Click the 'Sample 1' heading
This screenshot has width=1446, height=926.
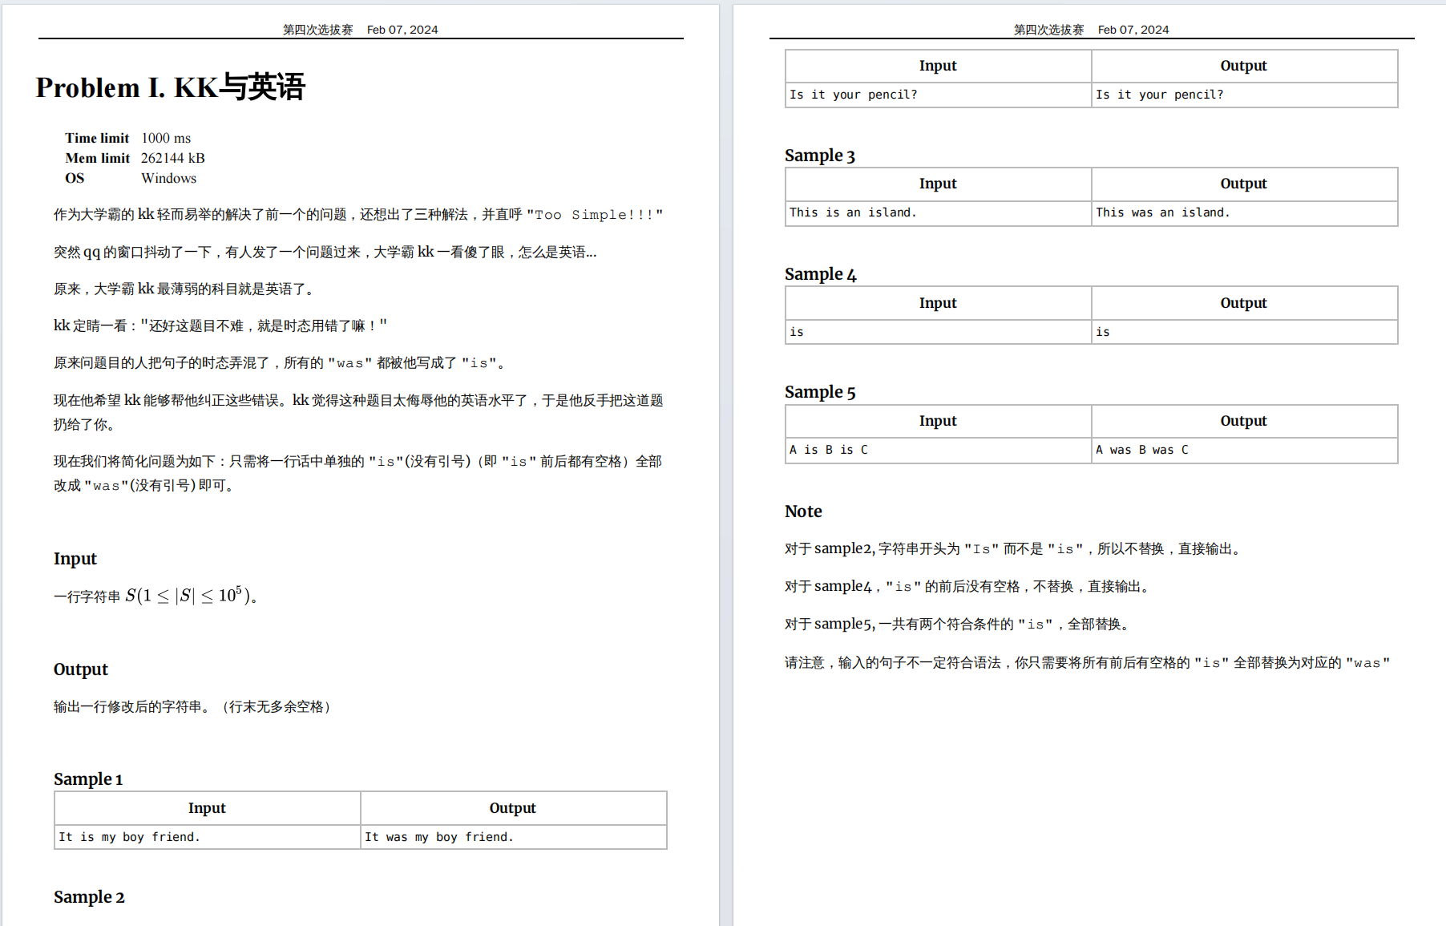pyautogui.click(x=88, y=779)
